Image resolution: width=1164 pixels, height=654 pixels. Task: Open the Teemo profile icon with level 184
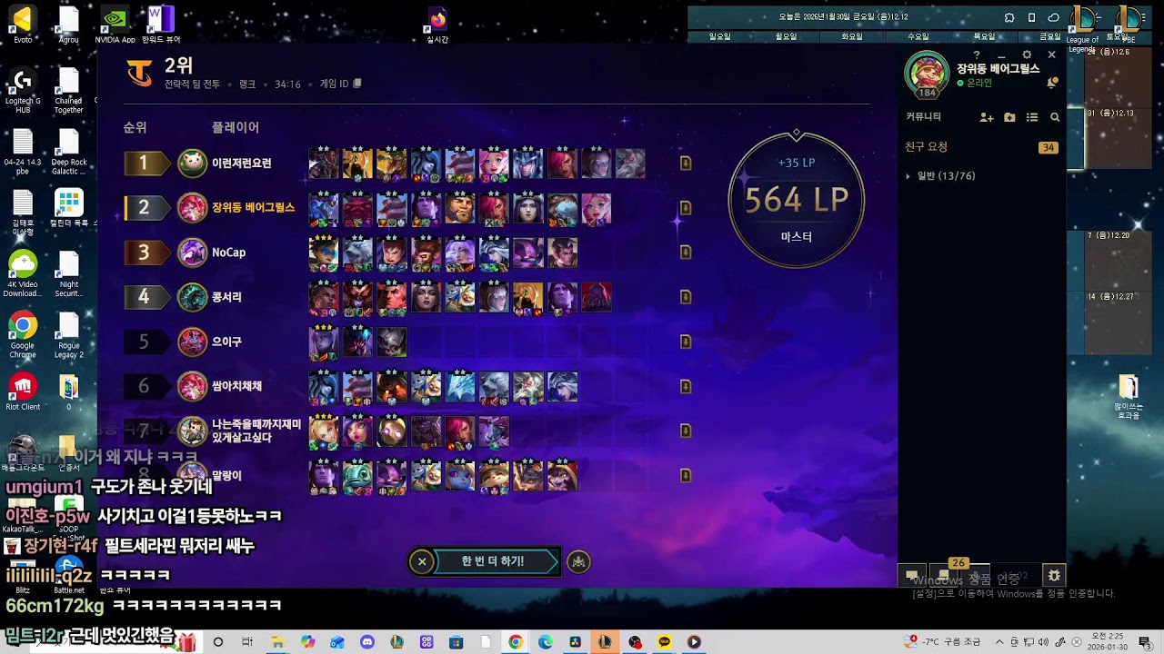(927, 74)
